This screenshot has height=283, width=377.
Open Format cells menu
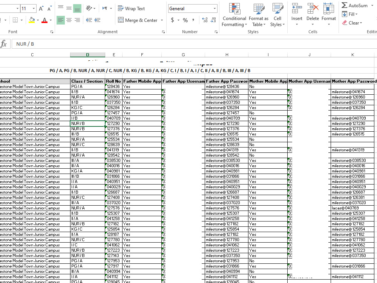coord(328,15)
